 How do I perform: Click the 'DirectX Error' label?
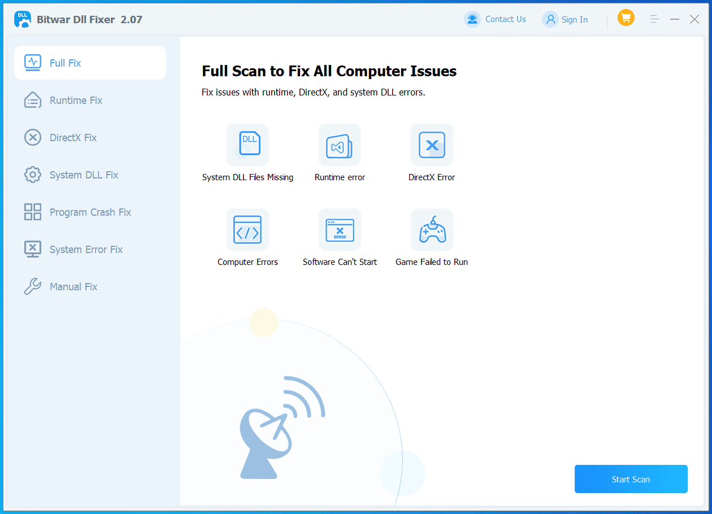pos(432,177)
